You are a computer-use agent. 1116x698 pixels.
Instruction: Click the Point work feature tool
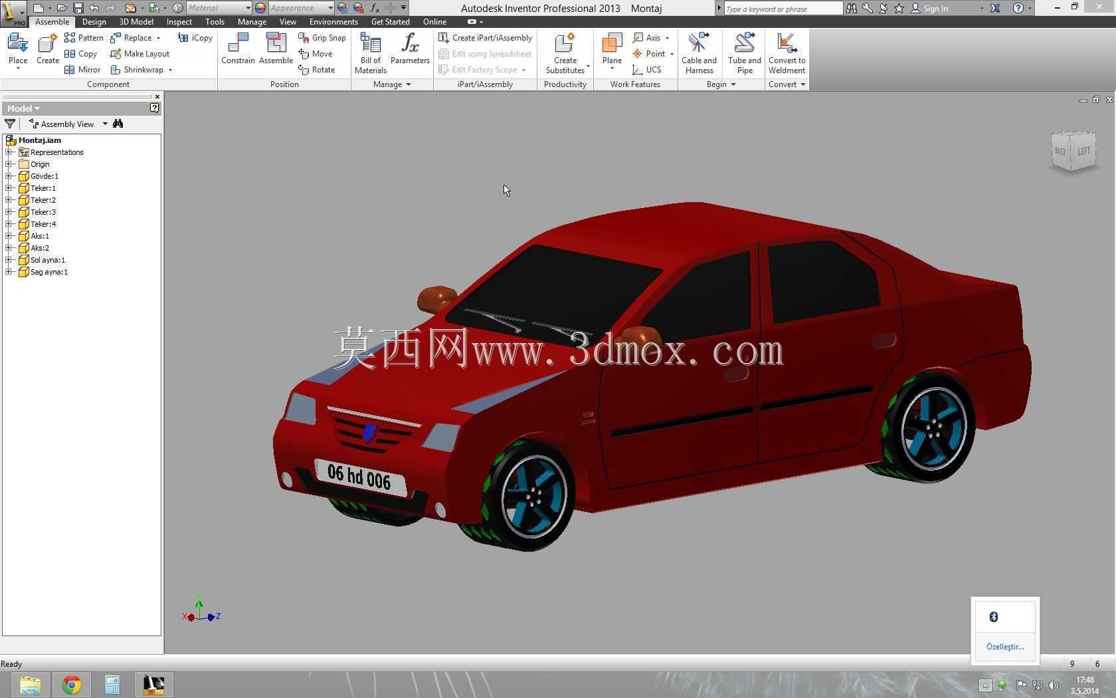(x=653, y=54)
